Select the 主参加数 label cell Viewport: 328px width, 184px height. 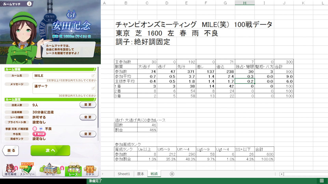pos(126,62)
